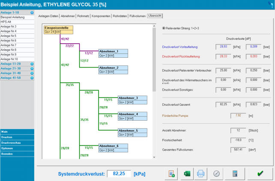The height and width of the screenshot is (181, 275).
Task: Click Beenden in the left menu
Action: tap(17, 154)
